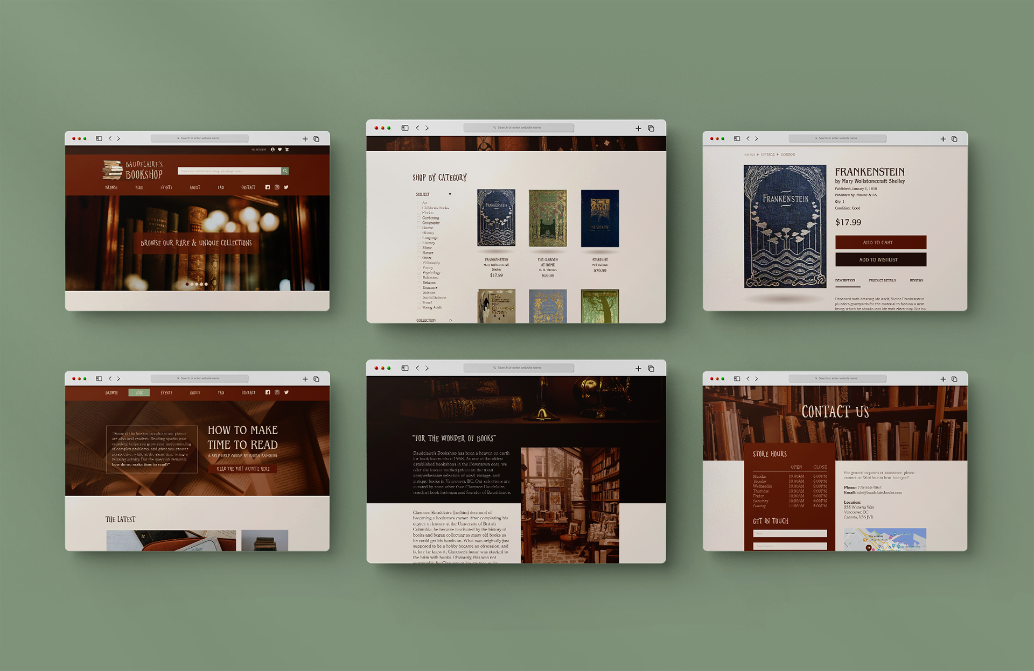1034x671 pixels.
Task: Check the Religion subject checkbox
Action: 419,282
